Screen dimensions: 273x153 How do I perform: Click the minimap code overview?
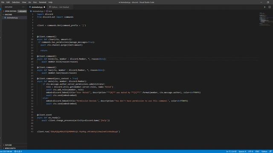(264, 19)
